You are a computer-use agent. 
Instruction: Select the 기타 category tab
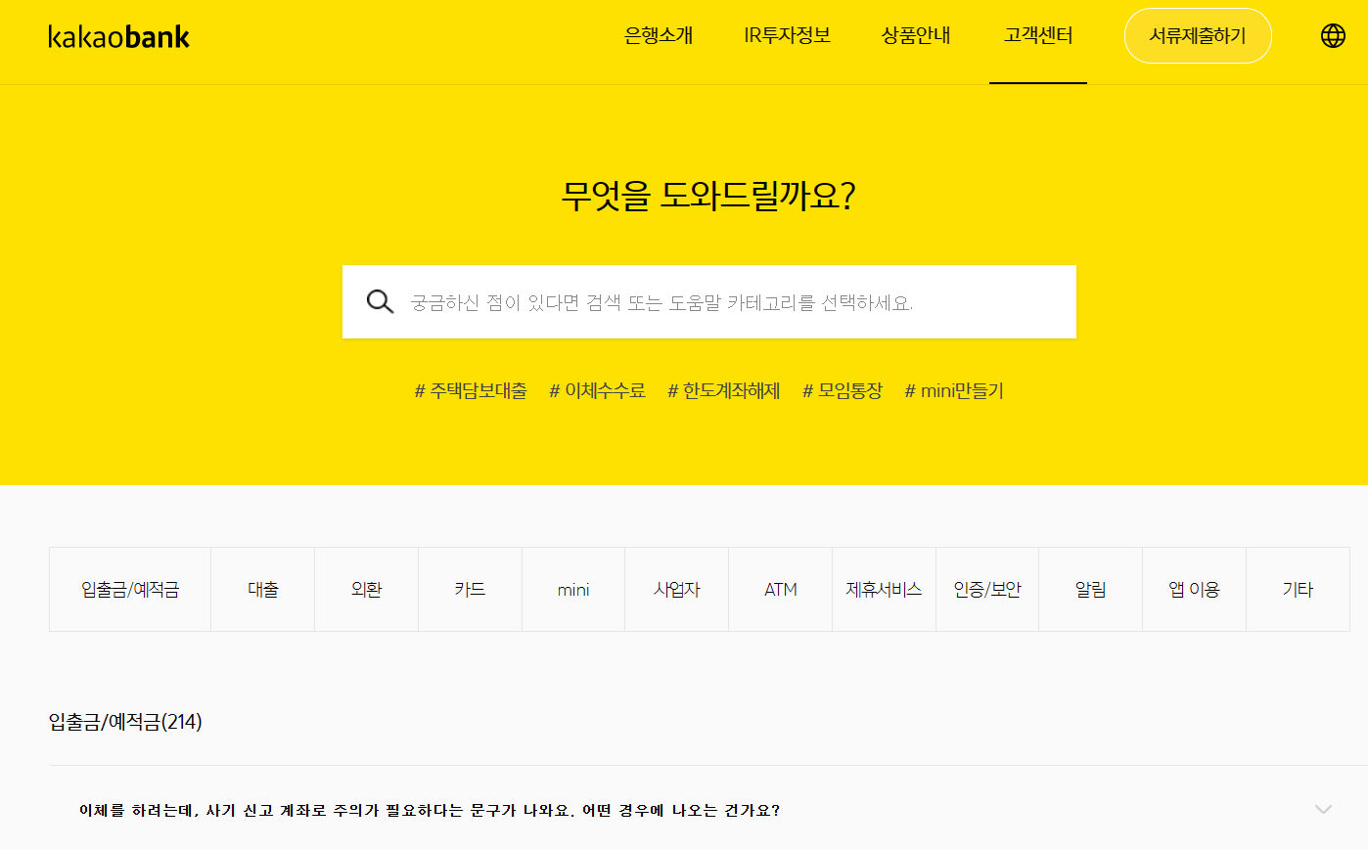1298,589
